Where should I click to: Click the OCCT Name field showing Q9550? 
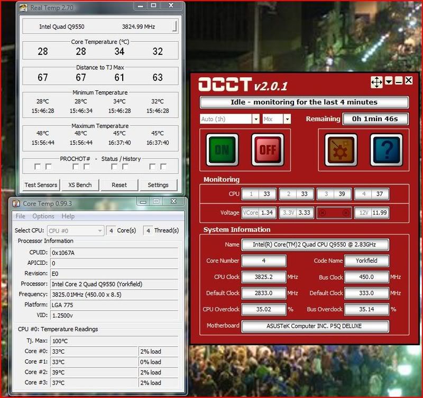click(x=315, y=245)
